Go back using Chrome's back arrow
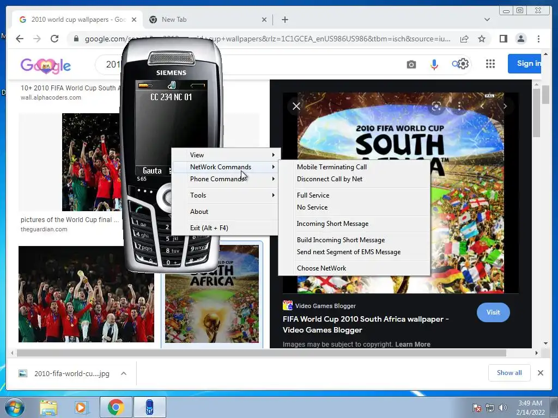 click(x=20, y=39)
